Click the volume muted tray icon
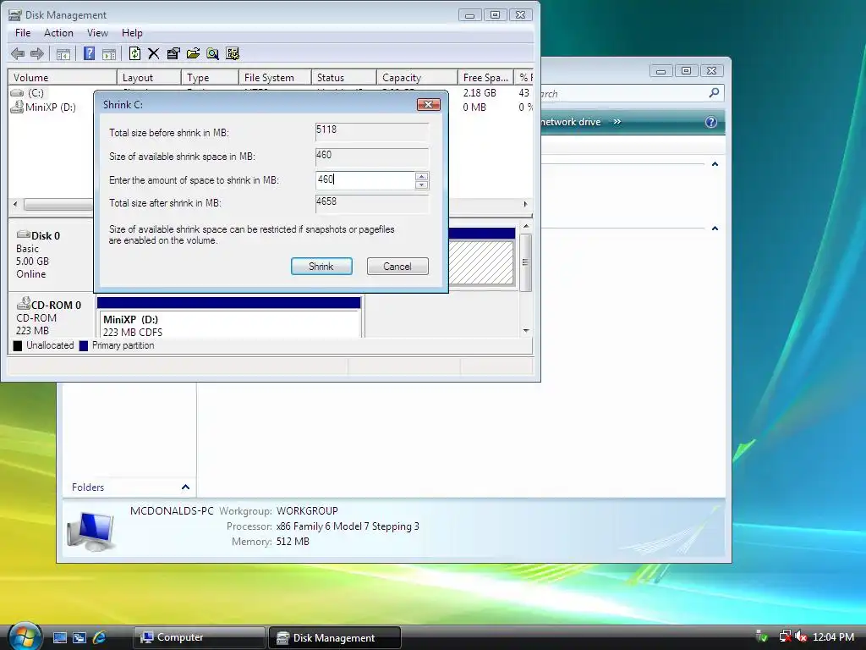Screen dimensions: 866x650 pyautogui.click(x=800, y=636)
